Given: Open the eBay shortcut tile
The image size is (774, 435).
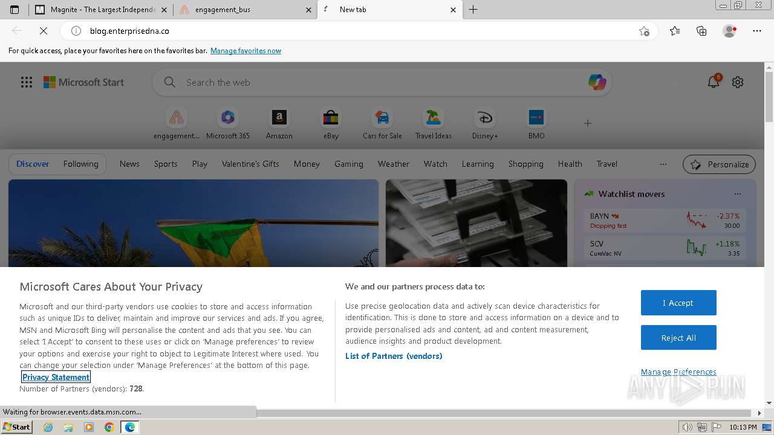Looking at the screenshot, I should [331, 123].
